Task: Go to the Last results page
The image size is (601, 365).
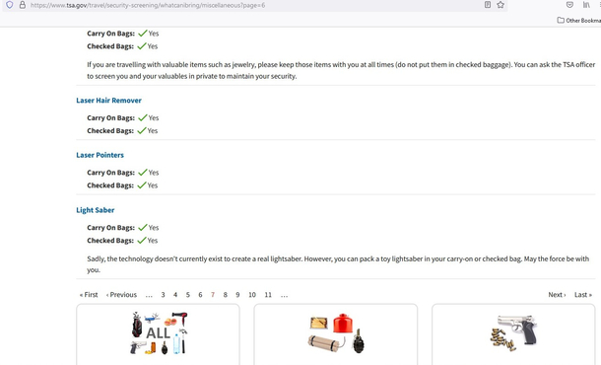Action: pos(583,295)
